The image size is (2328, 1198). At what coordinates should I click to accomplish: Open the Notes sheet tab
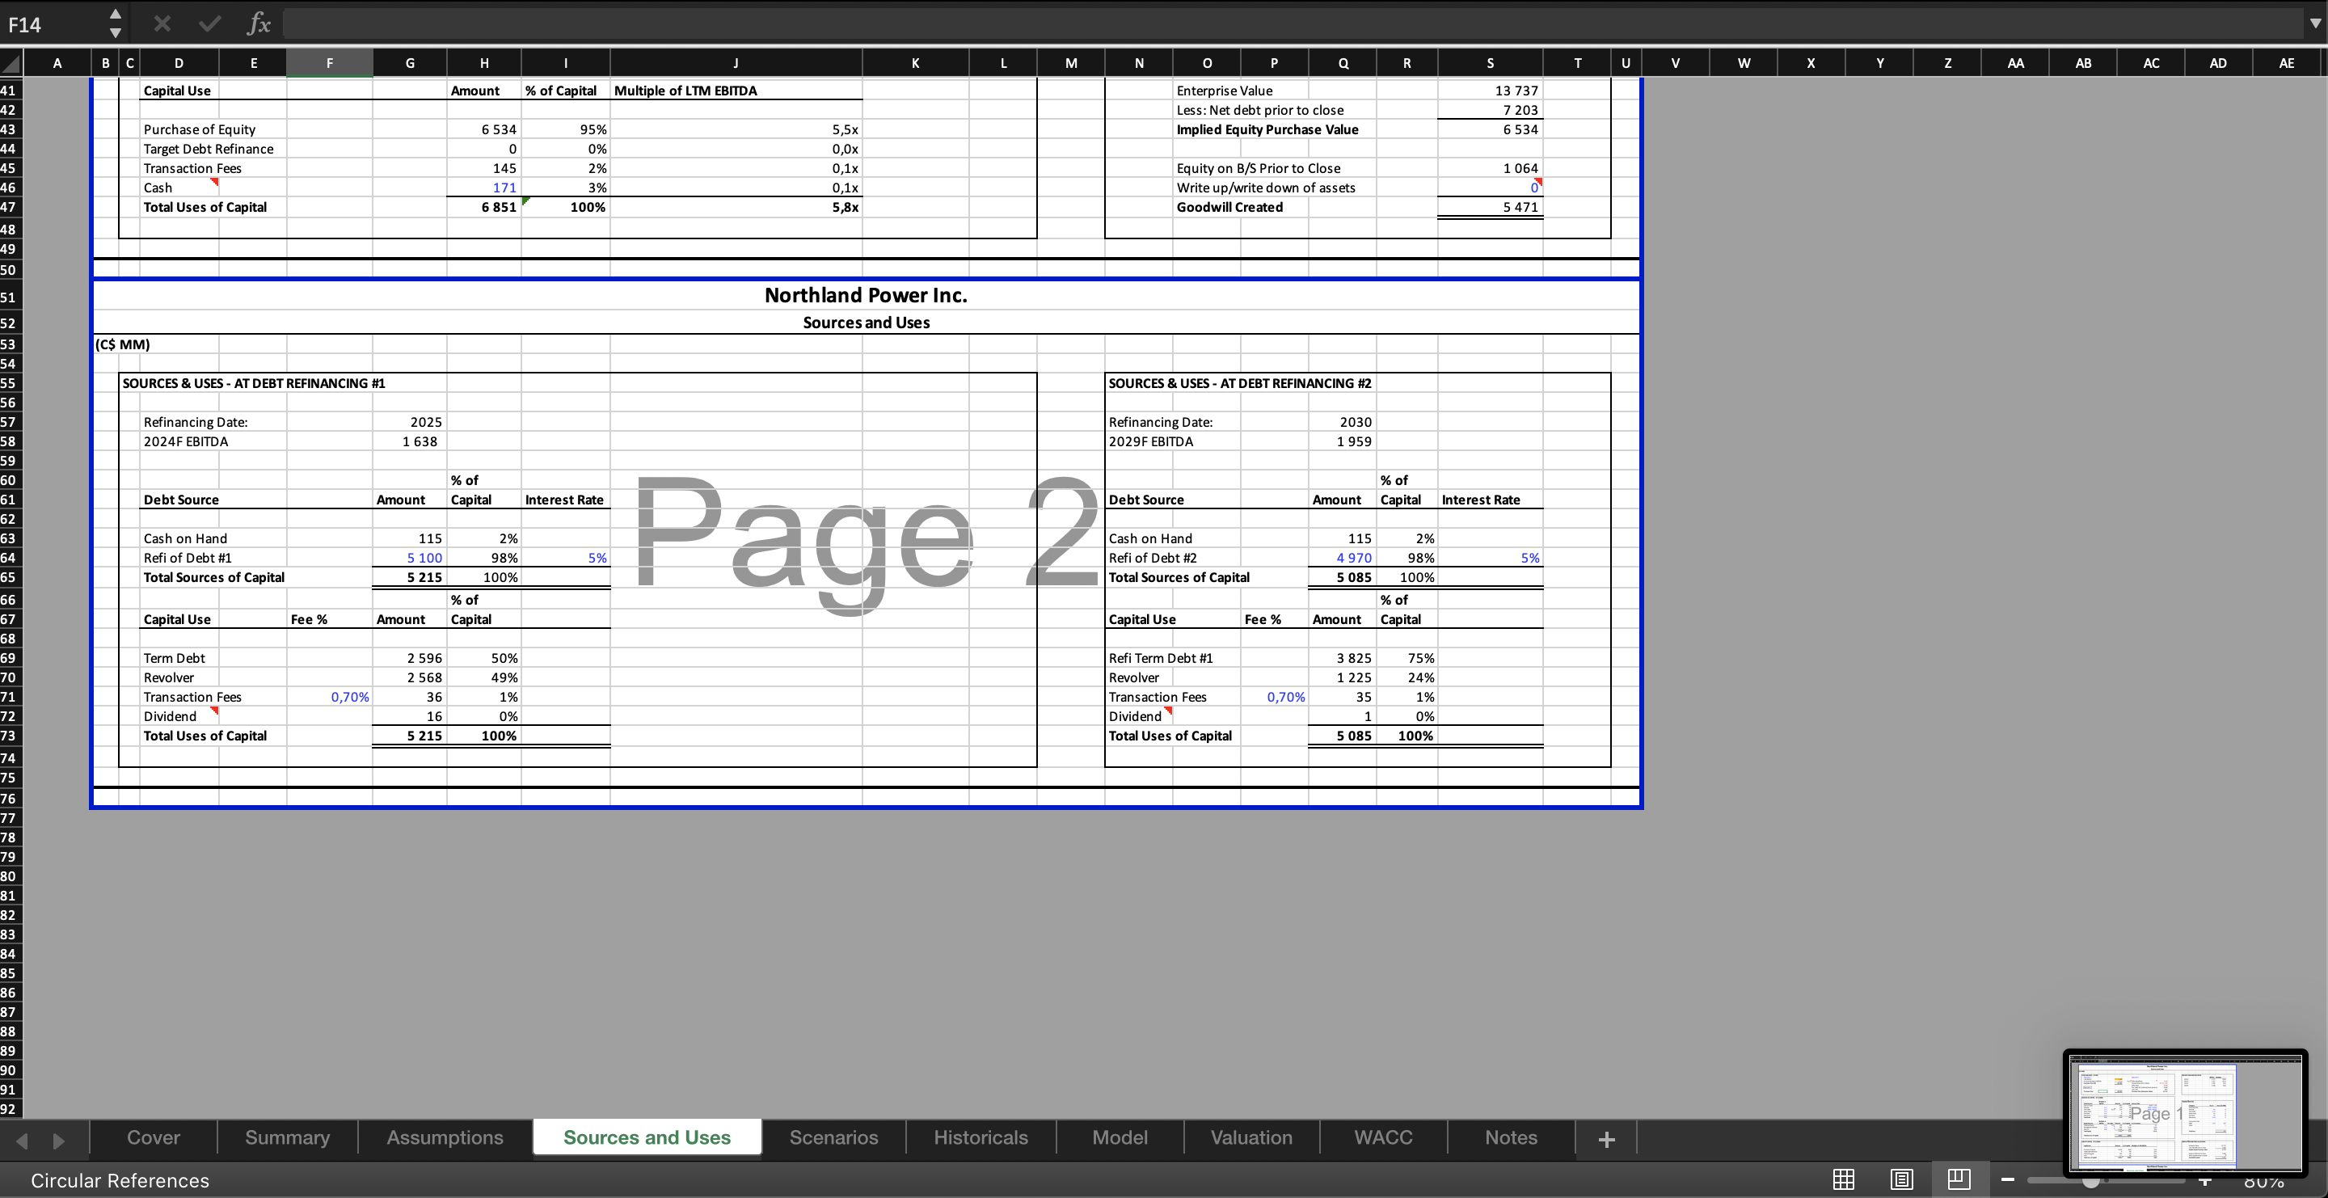click(x=1511, y=1137)
